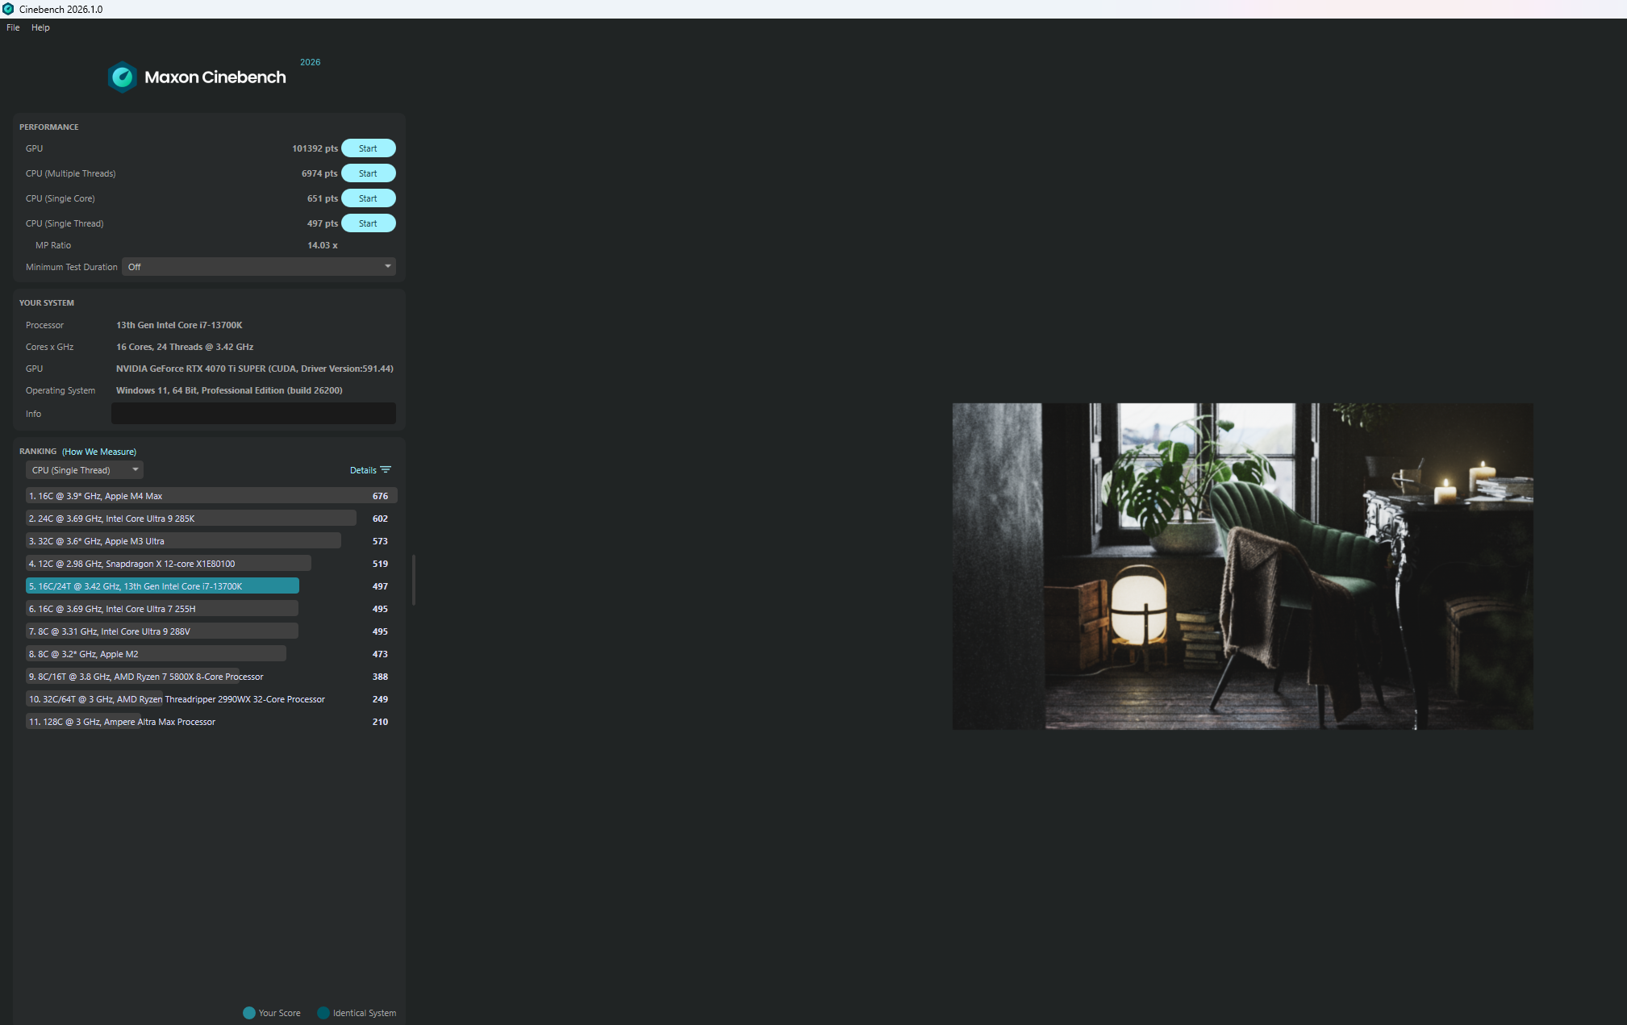Click the Cinebench icon in the title bar

(x=8, y=9)
